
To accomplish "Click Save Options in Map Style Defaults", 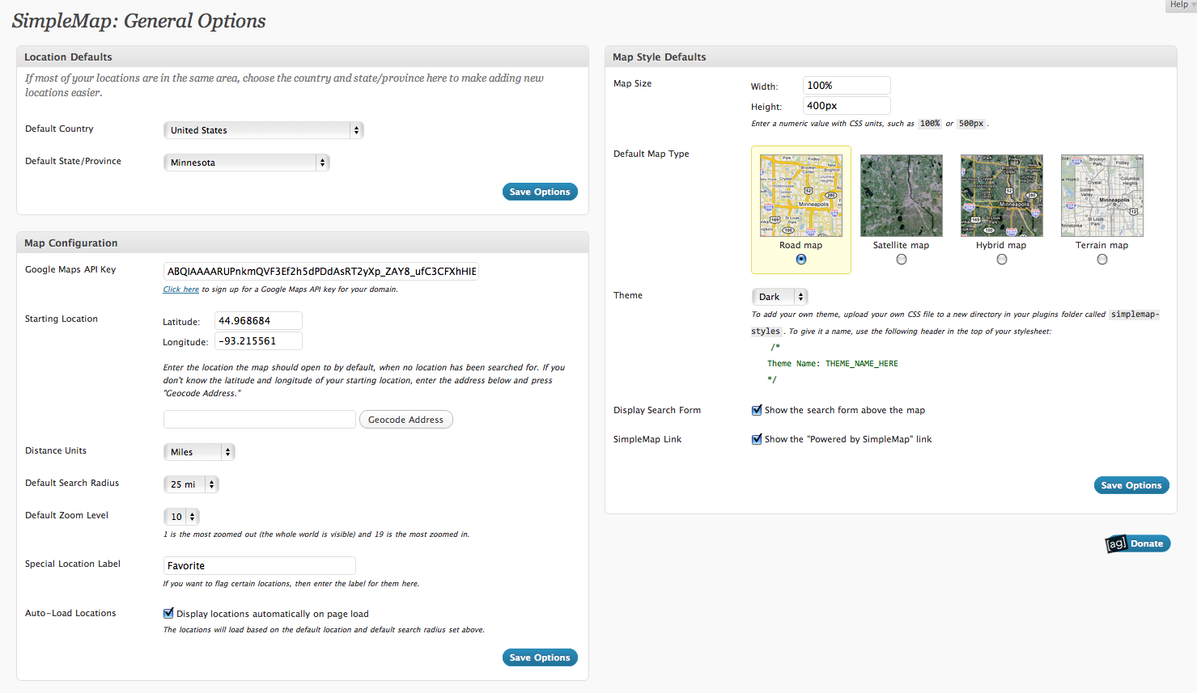I will 1131,485.
